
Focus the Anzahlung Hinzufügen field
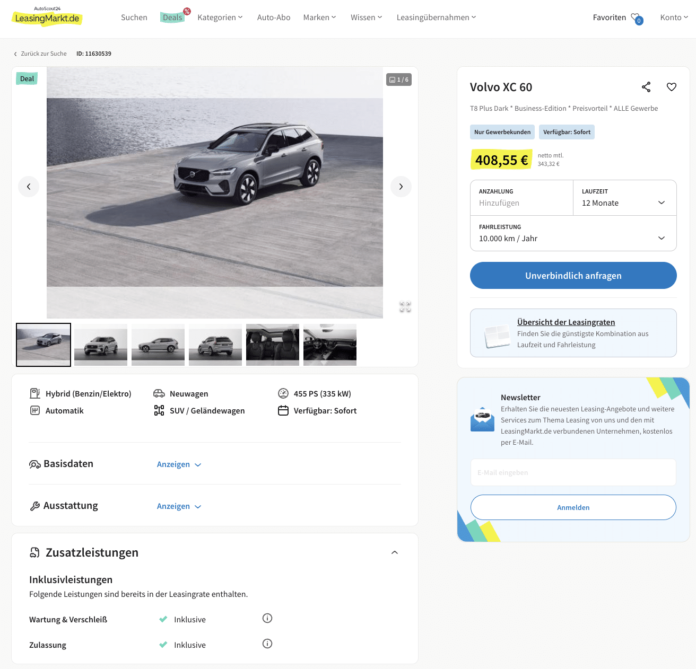(x=521, y=198)
